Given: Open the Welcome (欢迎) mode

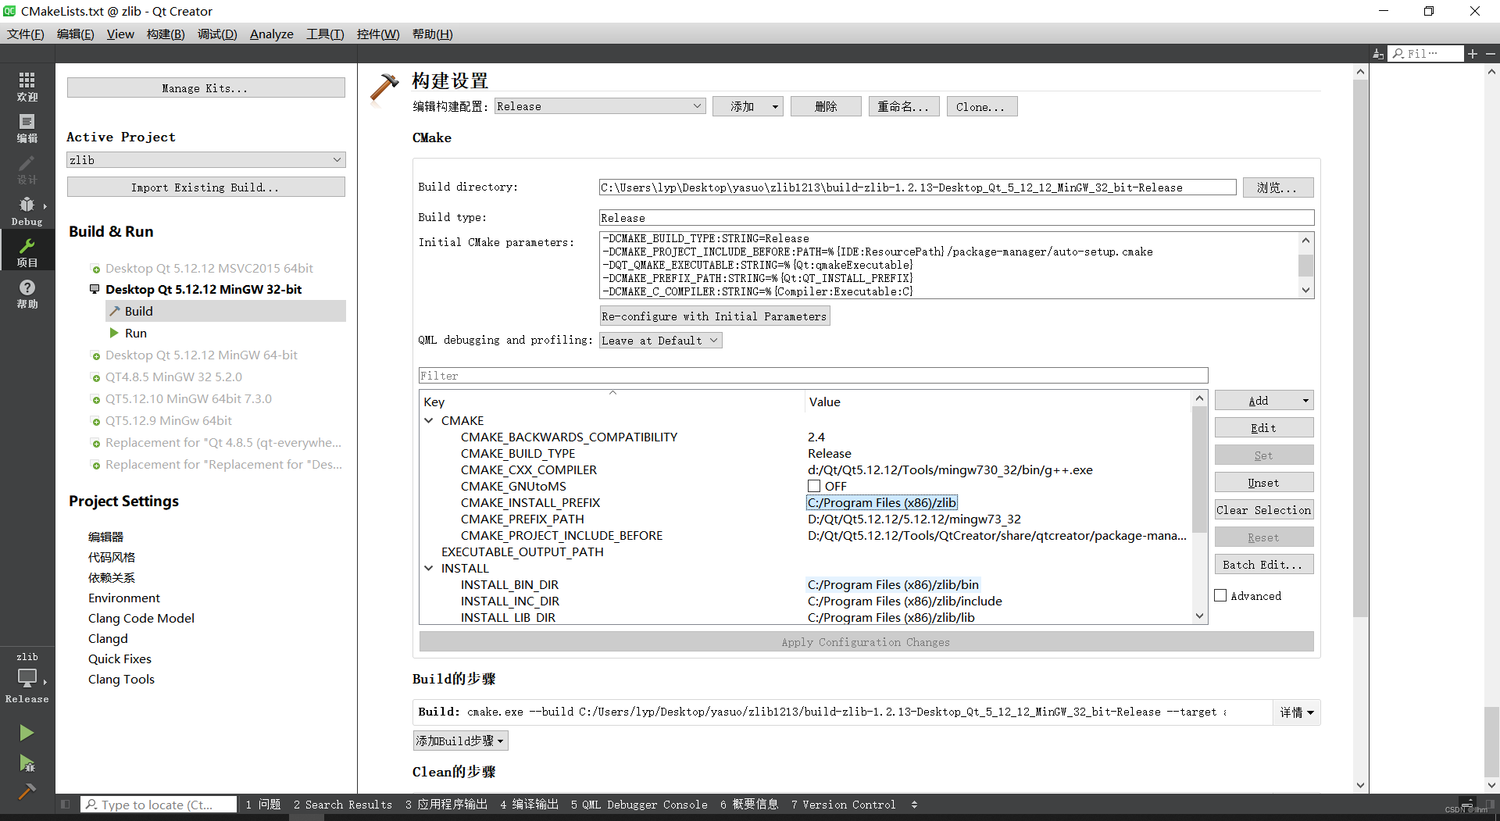Looking at the screenshot, I should pyautogui.click(x=27, y=87).
